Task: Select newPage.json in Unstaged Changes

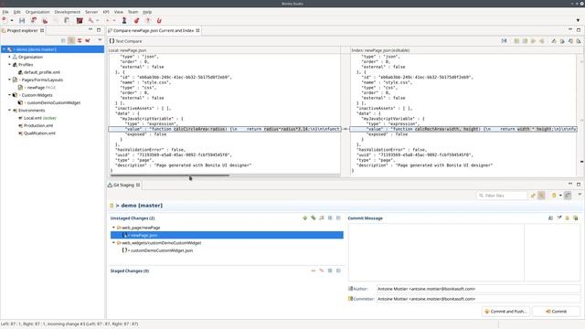Action: tap(227, 235)
